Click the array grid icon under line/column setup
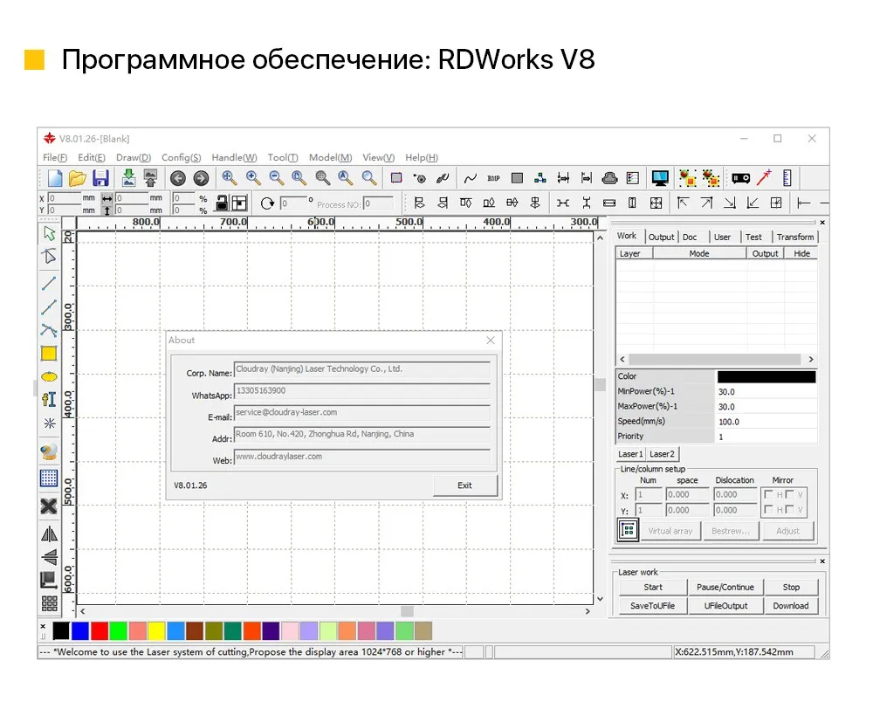Image resolution: width=873 pixels, height=709 pixels. pos(628,530)
